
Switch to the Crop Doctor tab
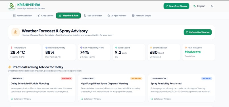[45, 16]
